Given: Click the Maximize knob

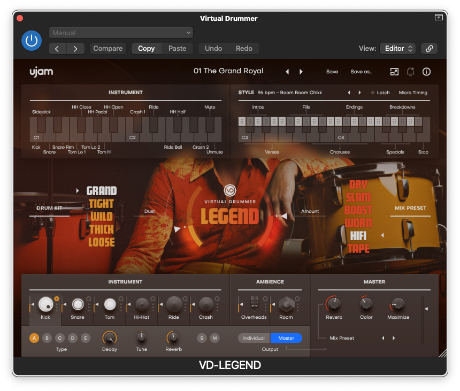Looking at the screenshot, I should [398, 304].
